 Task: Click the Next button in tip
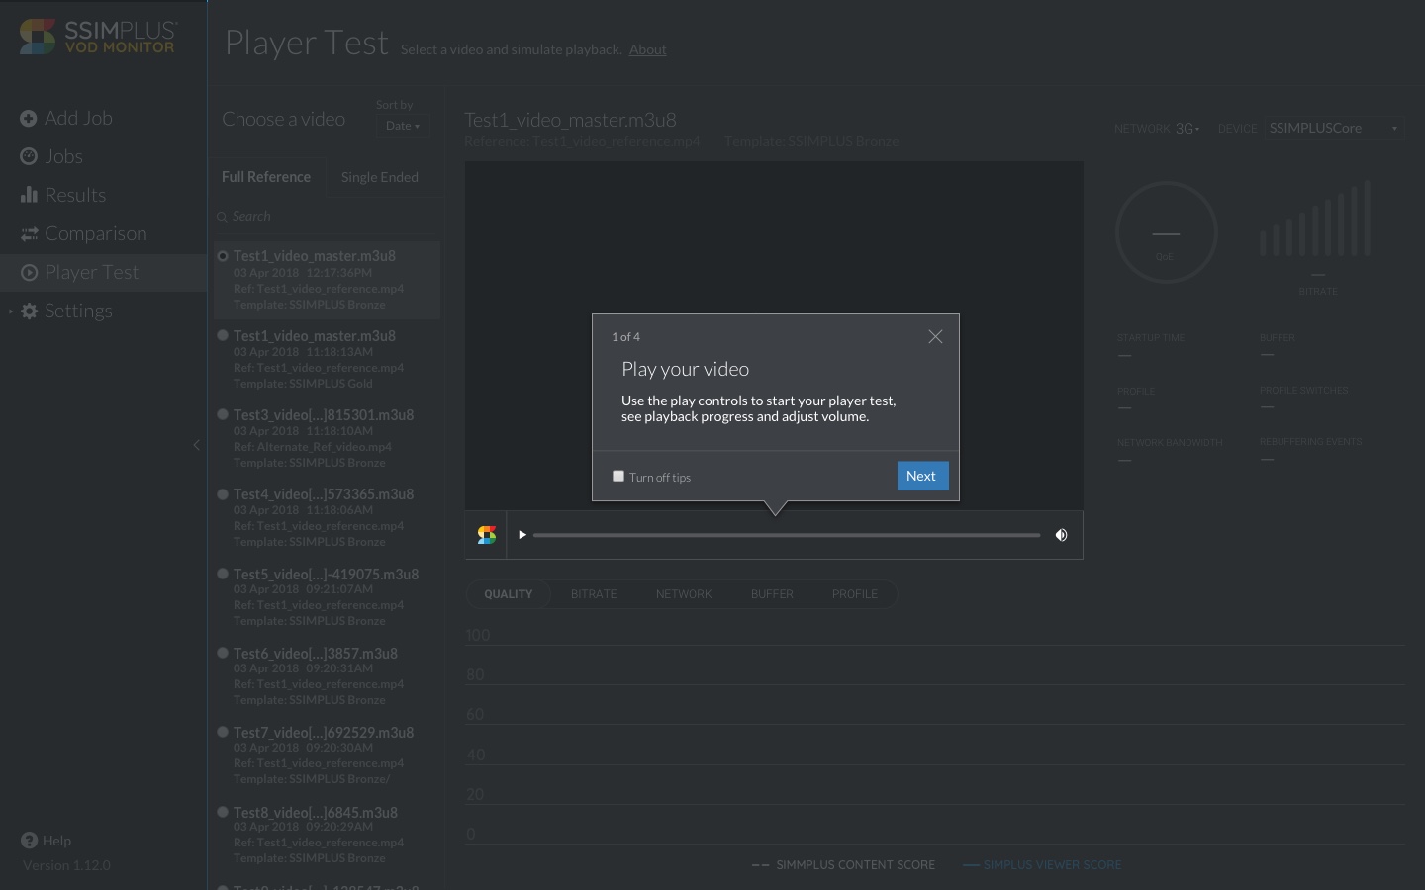[921, 476]
